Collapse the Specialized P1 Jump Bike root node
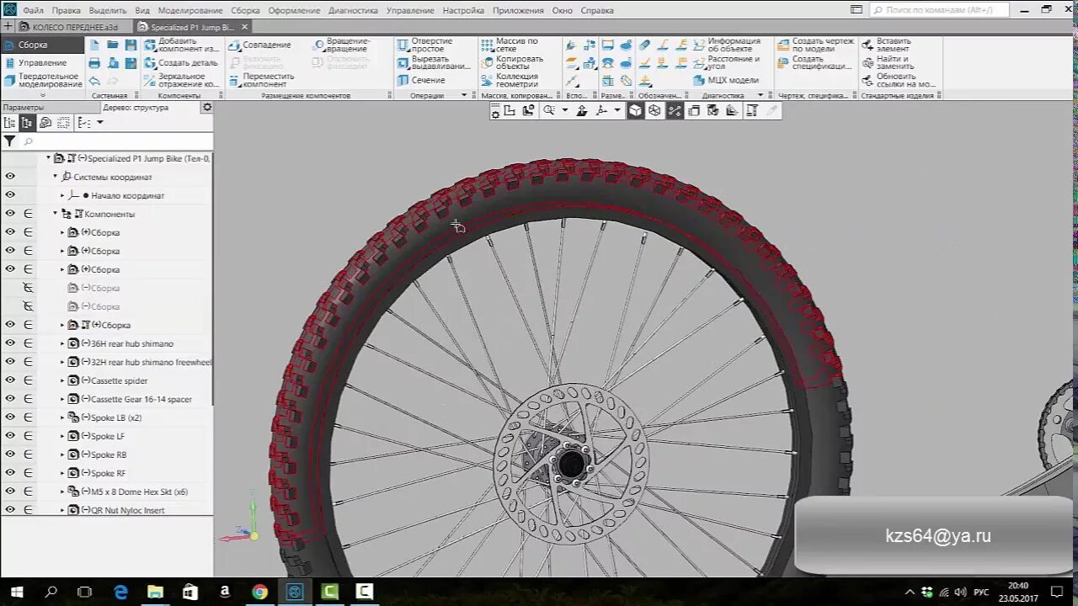This screenshot has height=606, width=1078. click(48, 158)
